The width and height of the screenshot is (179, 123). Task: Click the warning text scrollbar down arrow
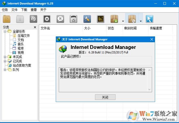[150, 90]
